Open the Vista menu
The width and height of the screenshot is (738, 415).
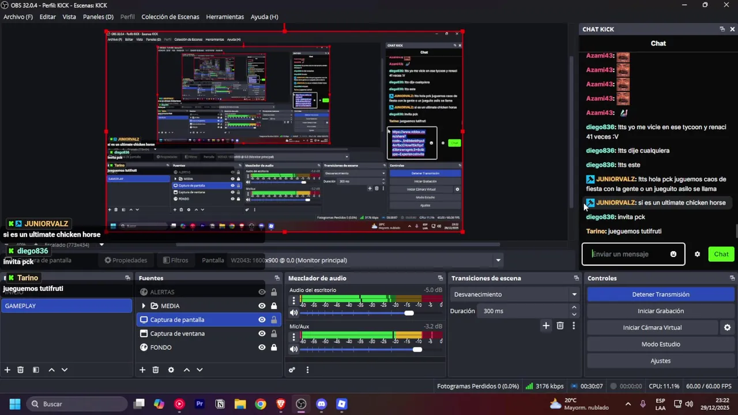coord(69,17)
